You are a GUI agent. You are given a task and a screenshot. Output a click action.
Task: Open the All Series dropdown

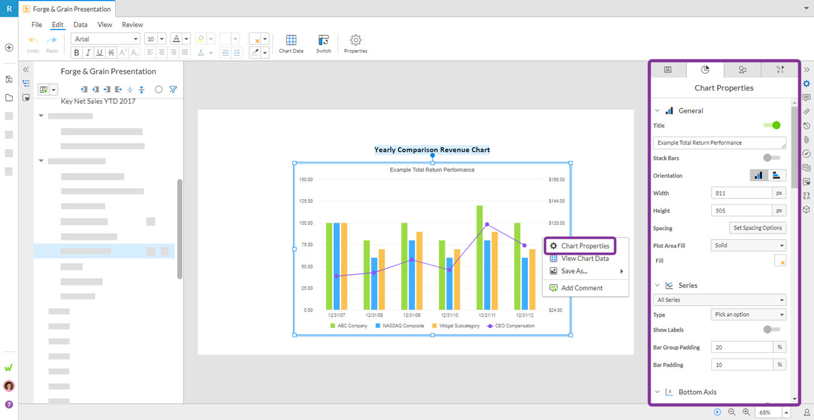tap(719, 299)
